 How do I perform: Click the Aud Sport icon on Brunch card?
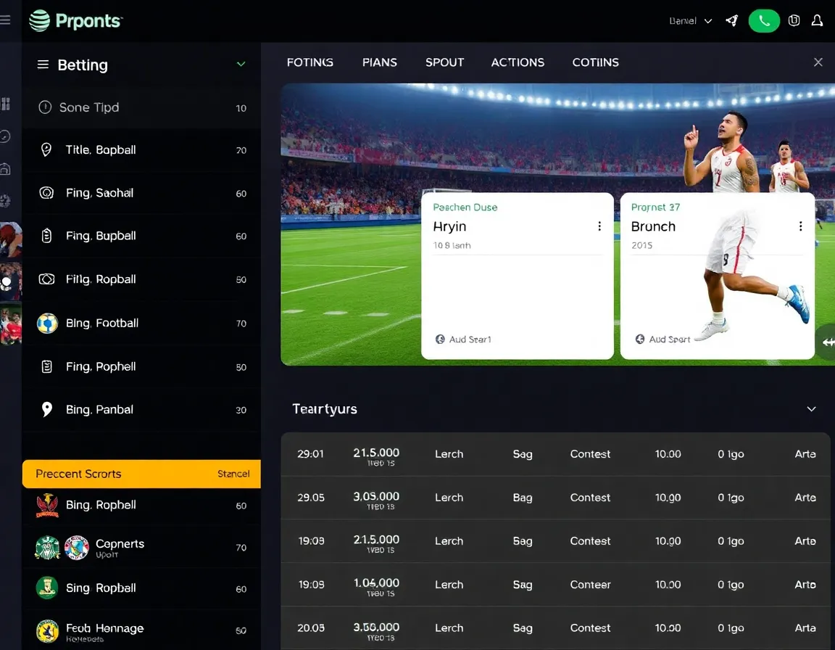[639, 339]
